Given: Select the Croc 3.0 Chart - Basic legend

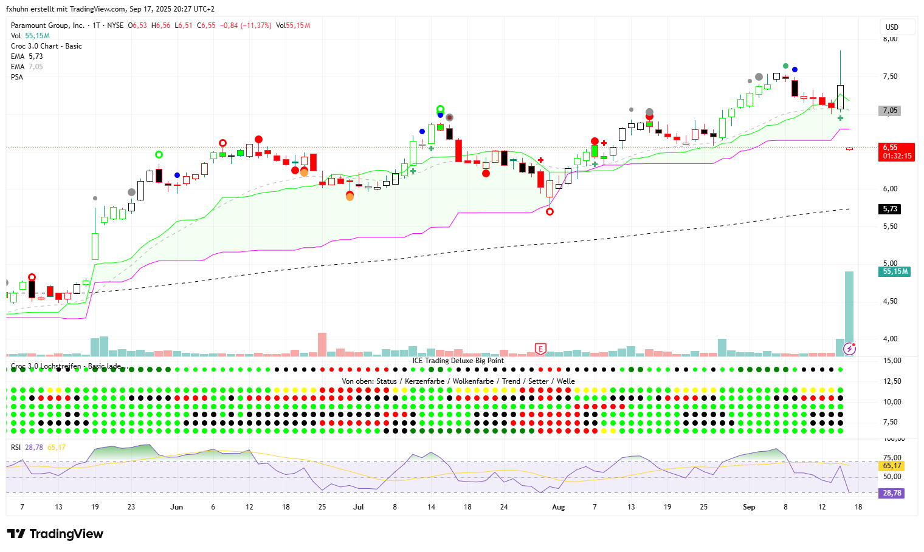Looking at the screenshot, I should (46, 46).
